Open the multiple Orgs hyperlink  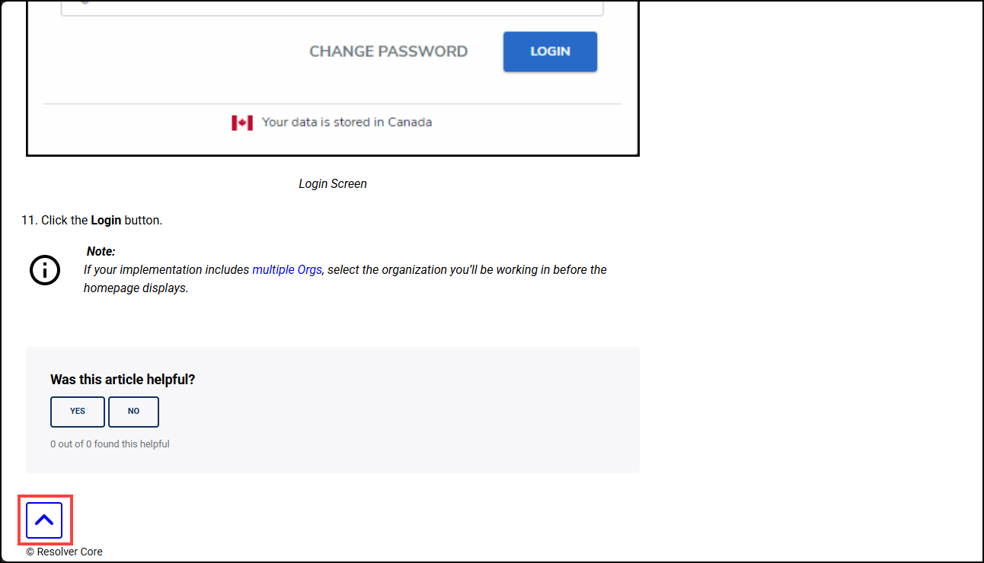tap(287, 270)
